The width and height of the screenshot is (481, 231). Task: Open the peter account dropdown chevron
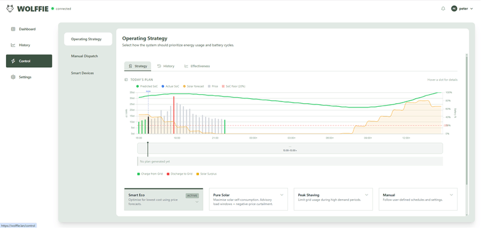coord(471,9)
